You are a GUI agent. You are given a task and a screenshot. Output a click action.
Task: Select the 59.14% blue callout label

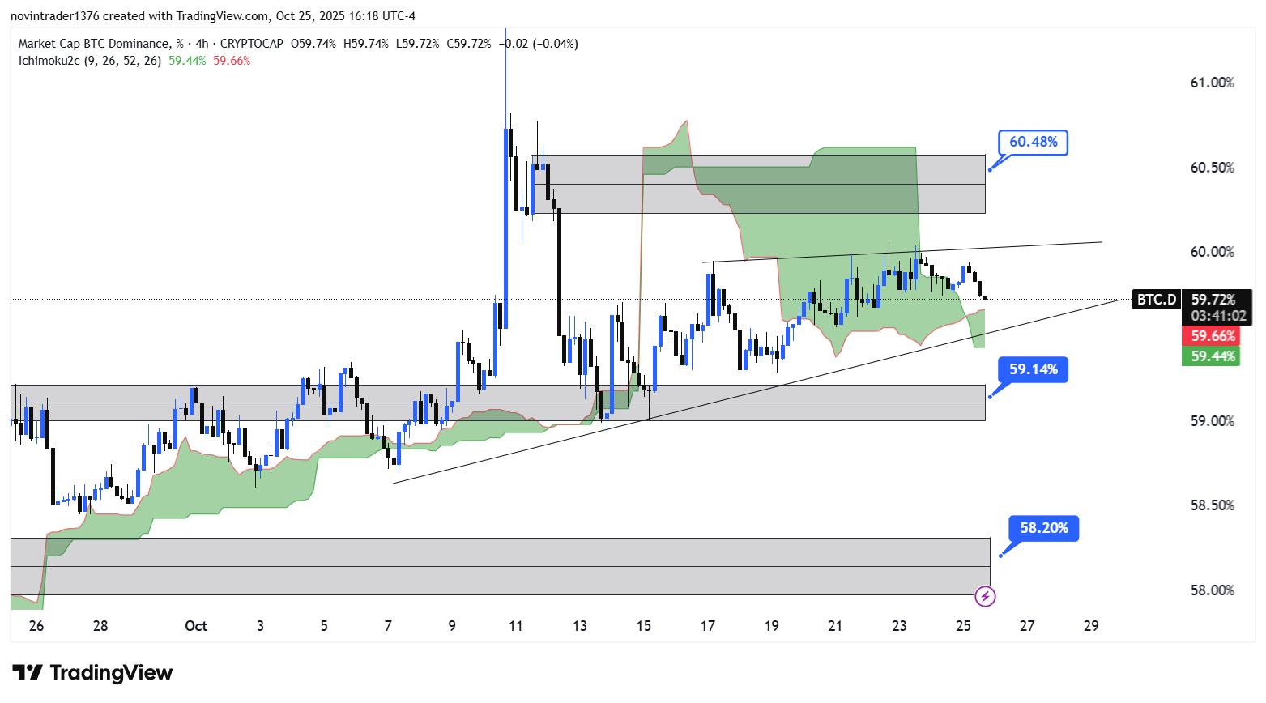(x=1033, y=369)
